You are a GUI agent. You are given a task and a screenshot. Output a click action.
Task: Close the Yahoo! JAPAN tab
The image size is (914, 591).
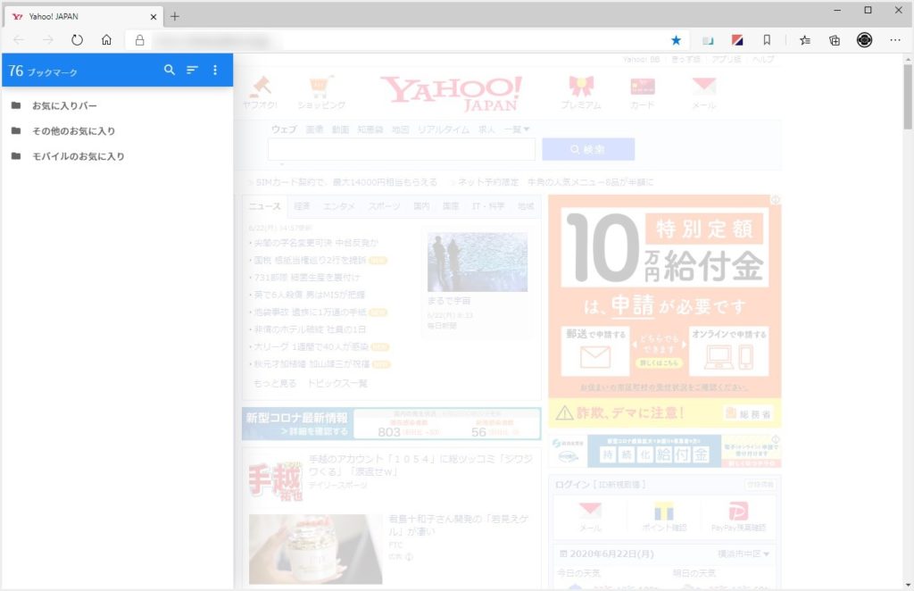154,17
